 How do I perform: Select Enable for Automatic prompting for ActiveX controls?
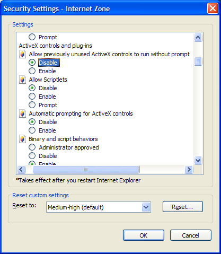(32, 130)
